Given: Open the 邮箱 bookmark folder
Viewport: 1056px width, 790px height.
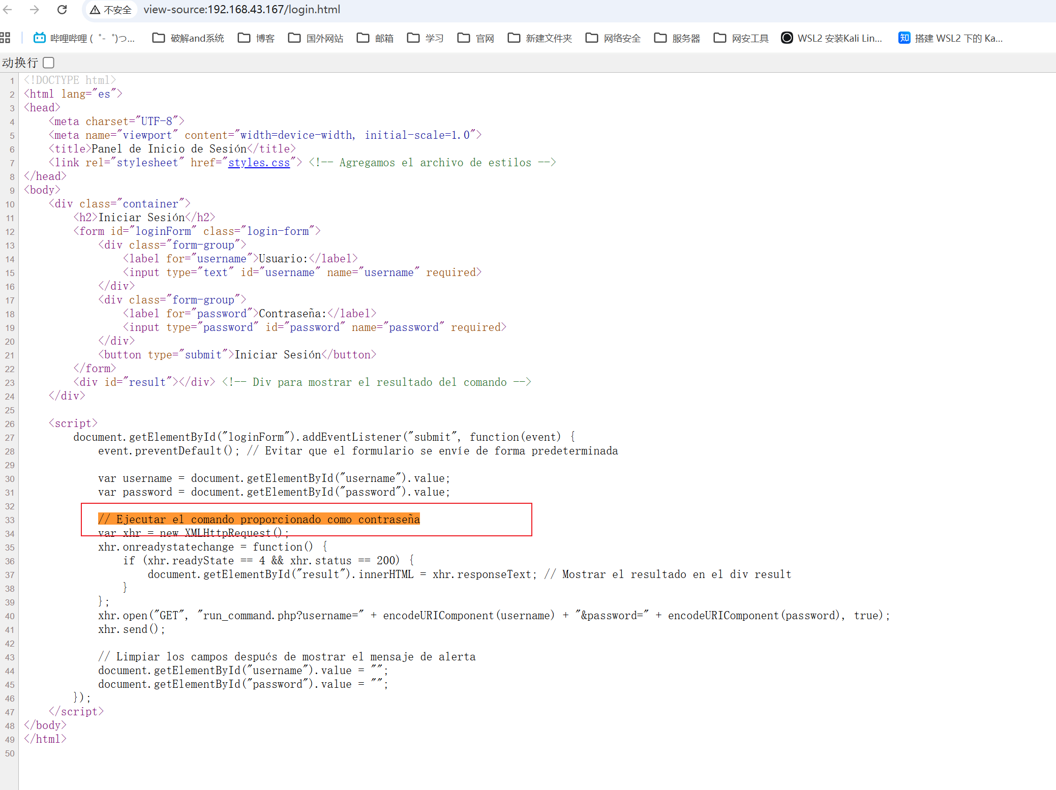Looking at the screenshot, I should click(375, 38).
